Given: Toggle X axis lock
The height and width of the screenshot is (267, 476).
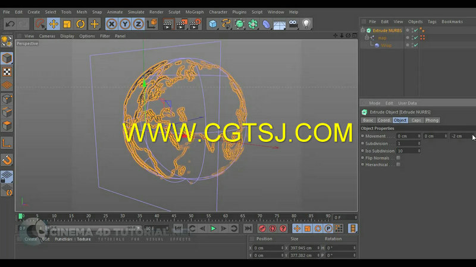Looking at the screenshot, I should coord(112,24).
